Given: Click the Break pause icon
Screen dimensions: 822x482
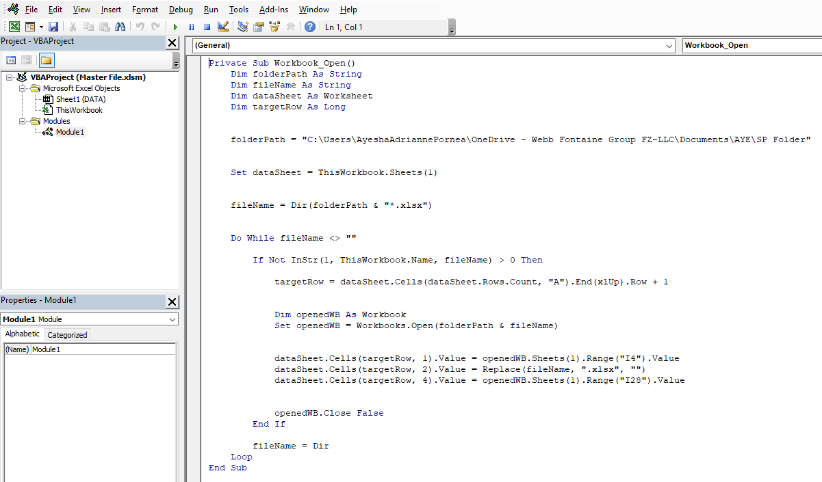Looking at the screenshot, I should coord(191,27).
